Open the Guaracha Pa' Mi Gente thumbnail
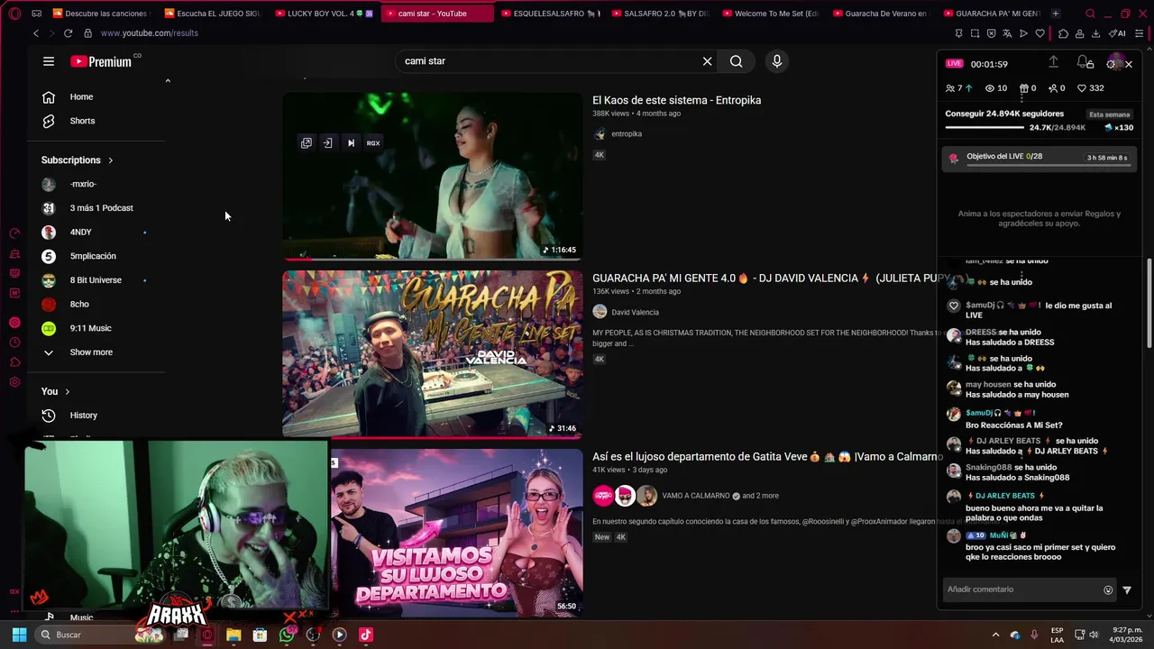 point(433,354)
